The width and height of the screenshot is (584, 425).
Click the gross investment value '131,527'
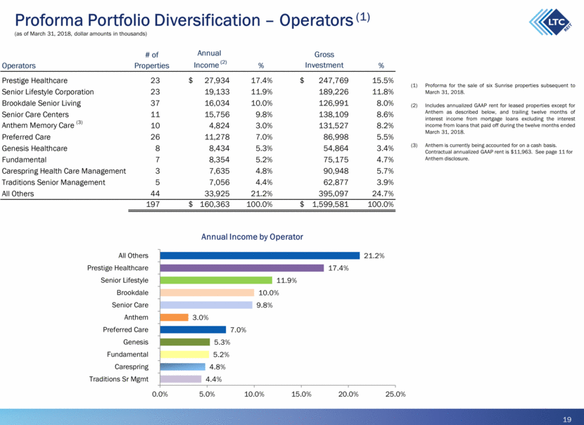(334, 125)
